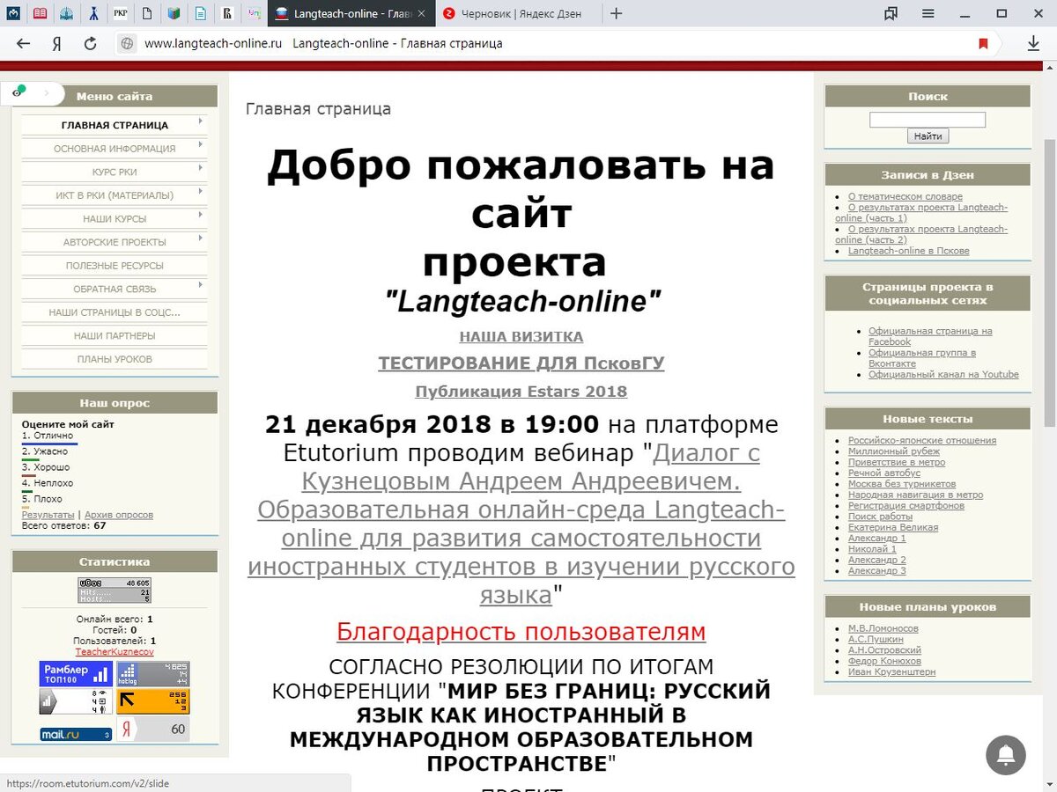This screenshot has width=1057, height=792.
Task: Expand ИКТ В РКИ (МАТЕРИАЛЫ) submenu arrow
Action: (201, 191)
